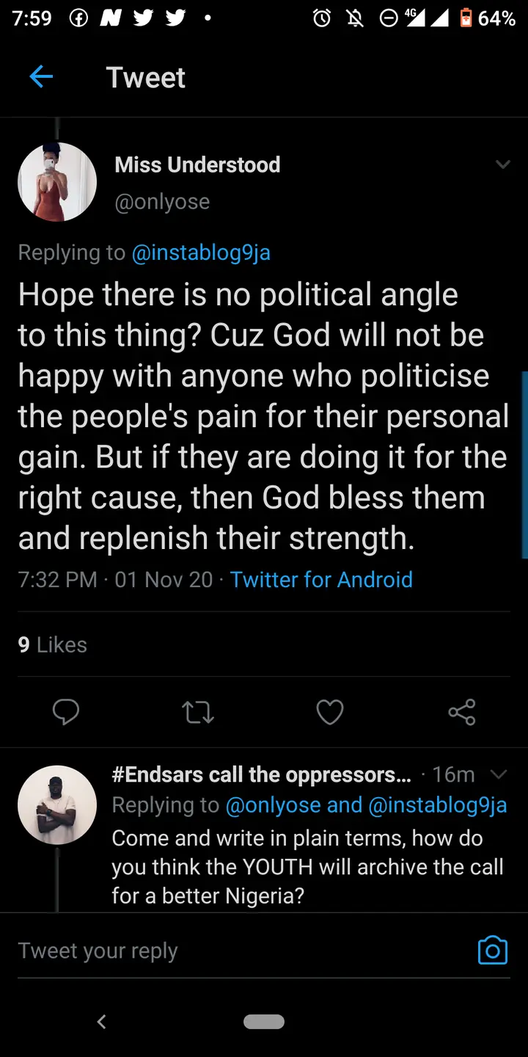The height and width of the screenshot is (1057, 528).
Task: Tap the Android home pill
Action: tap(263, 1021)
